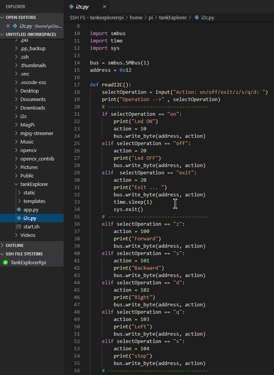This screenshot has width=274, height=375.
Task: Expand the Outline section
Action: pyautogui.click(x=2, y=245)
